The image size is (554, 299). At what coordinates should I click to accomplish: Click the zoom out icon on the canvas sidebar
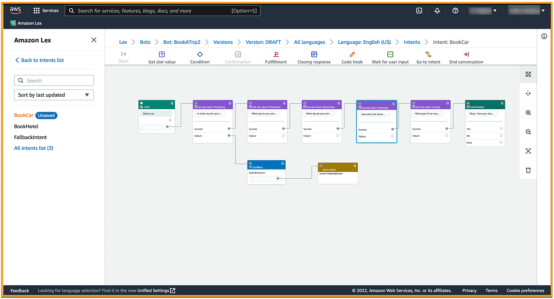[x=528, y=132]
